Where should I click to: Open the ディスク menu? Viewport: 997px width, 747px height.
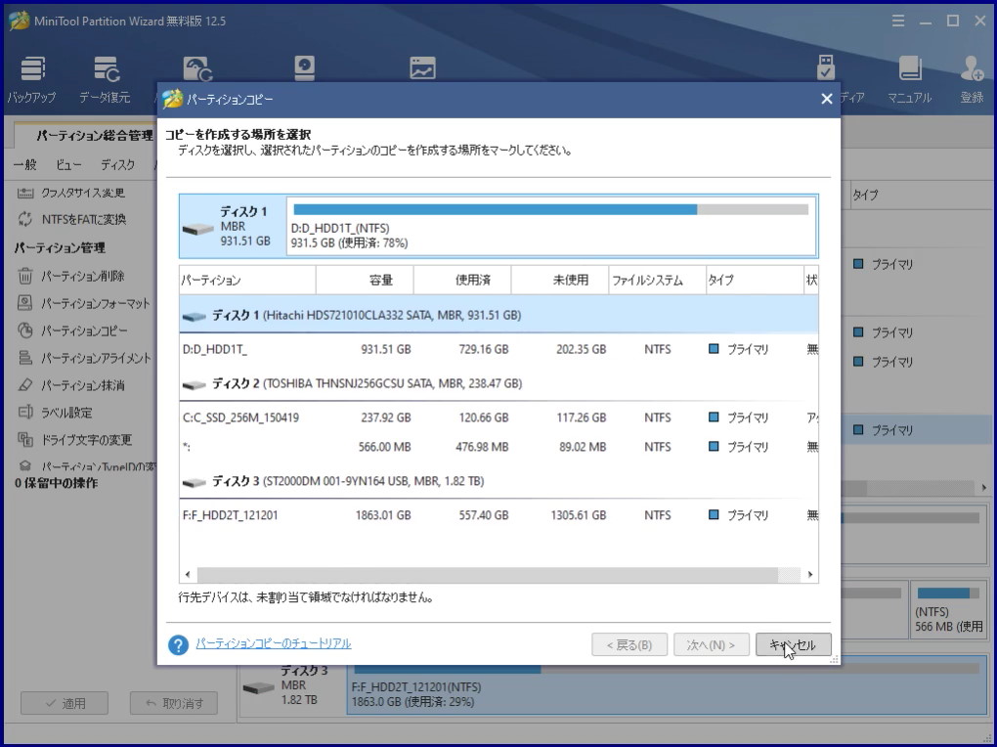[117, 165]
